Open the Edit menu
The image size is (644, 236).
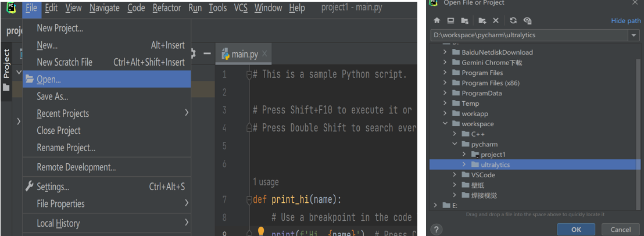pyautogui.click(x=51, y=8)
